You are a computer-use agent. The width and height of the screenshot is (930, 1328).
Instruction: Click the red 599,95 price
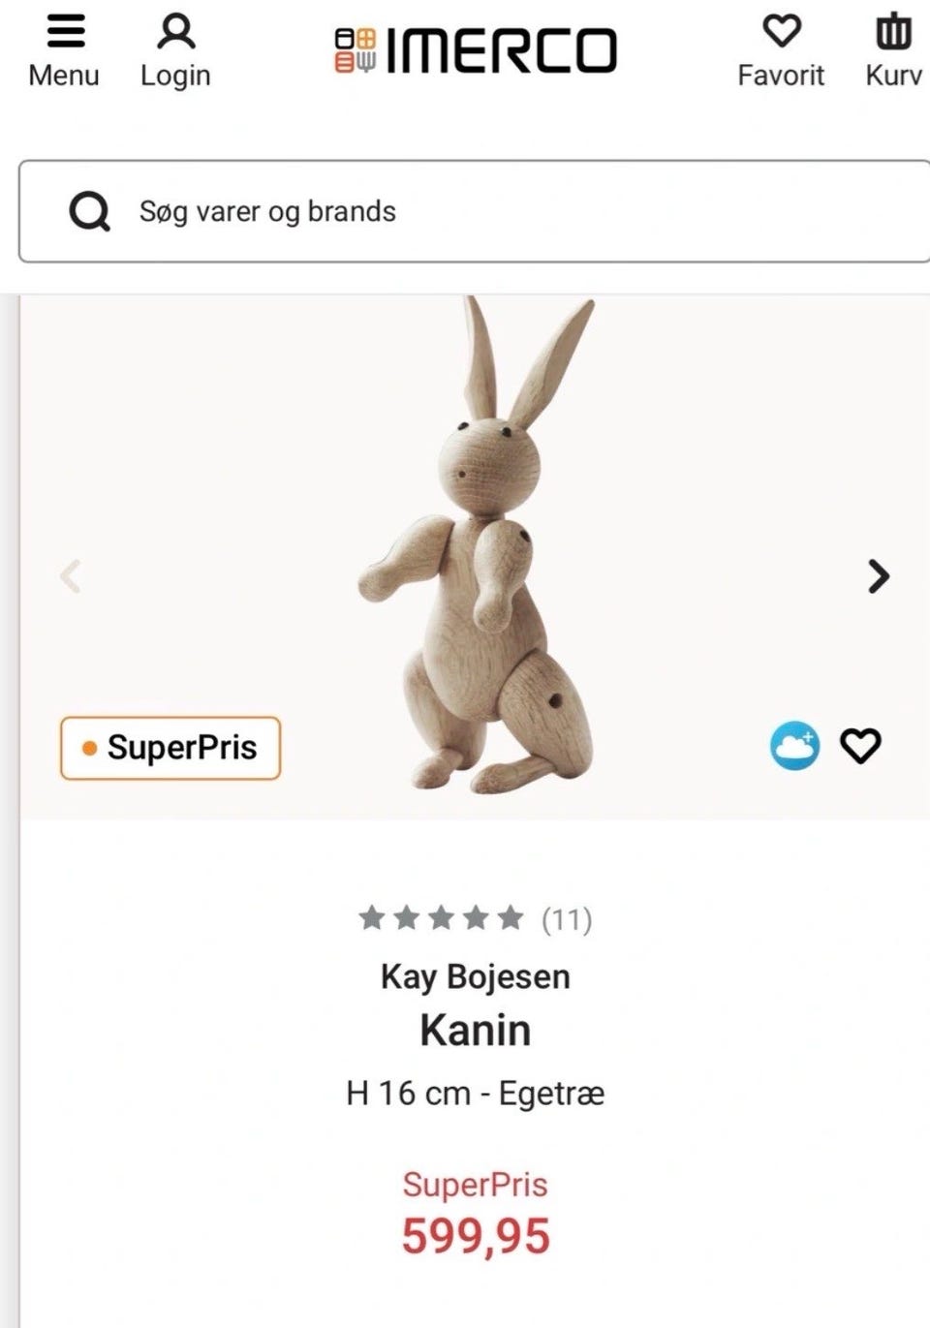coord(476,1236)
